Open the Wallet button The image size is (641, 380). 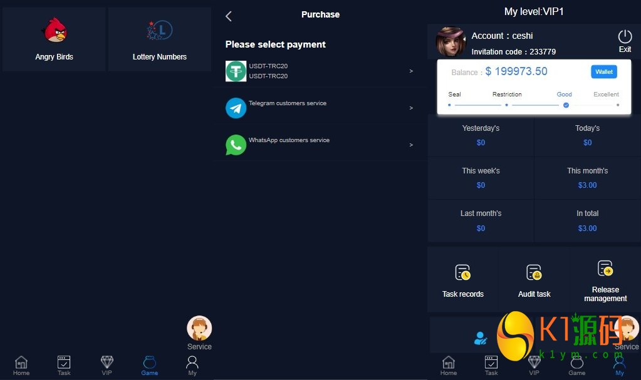click(x=604, y=71)
